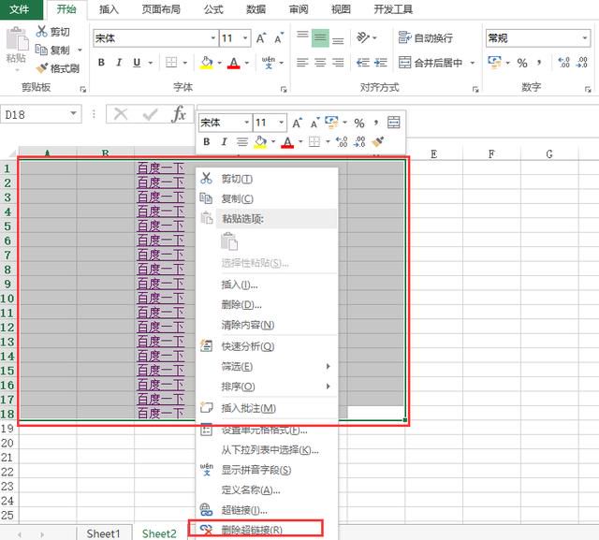Open the 百度一下 link in row 1

click(x=161, y=168)
